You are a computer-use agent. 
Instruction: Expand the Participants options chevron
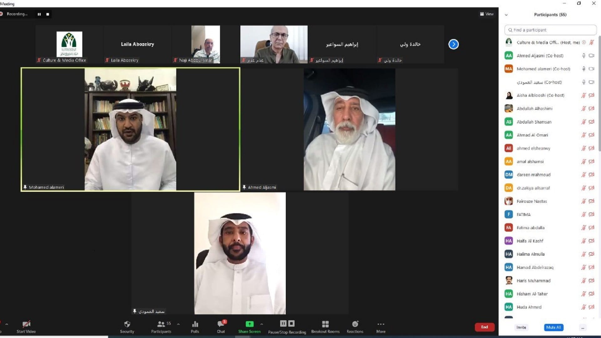point(178,325)
